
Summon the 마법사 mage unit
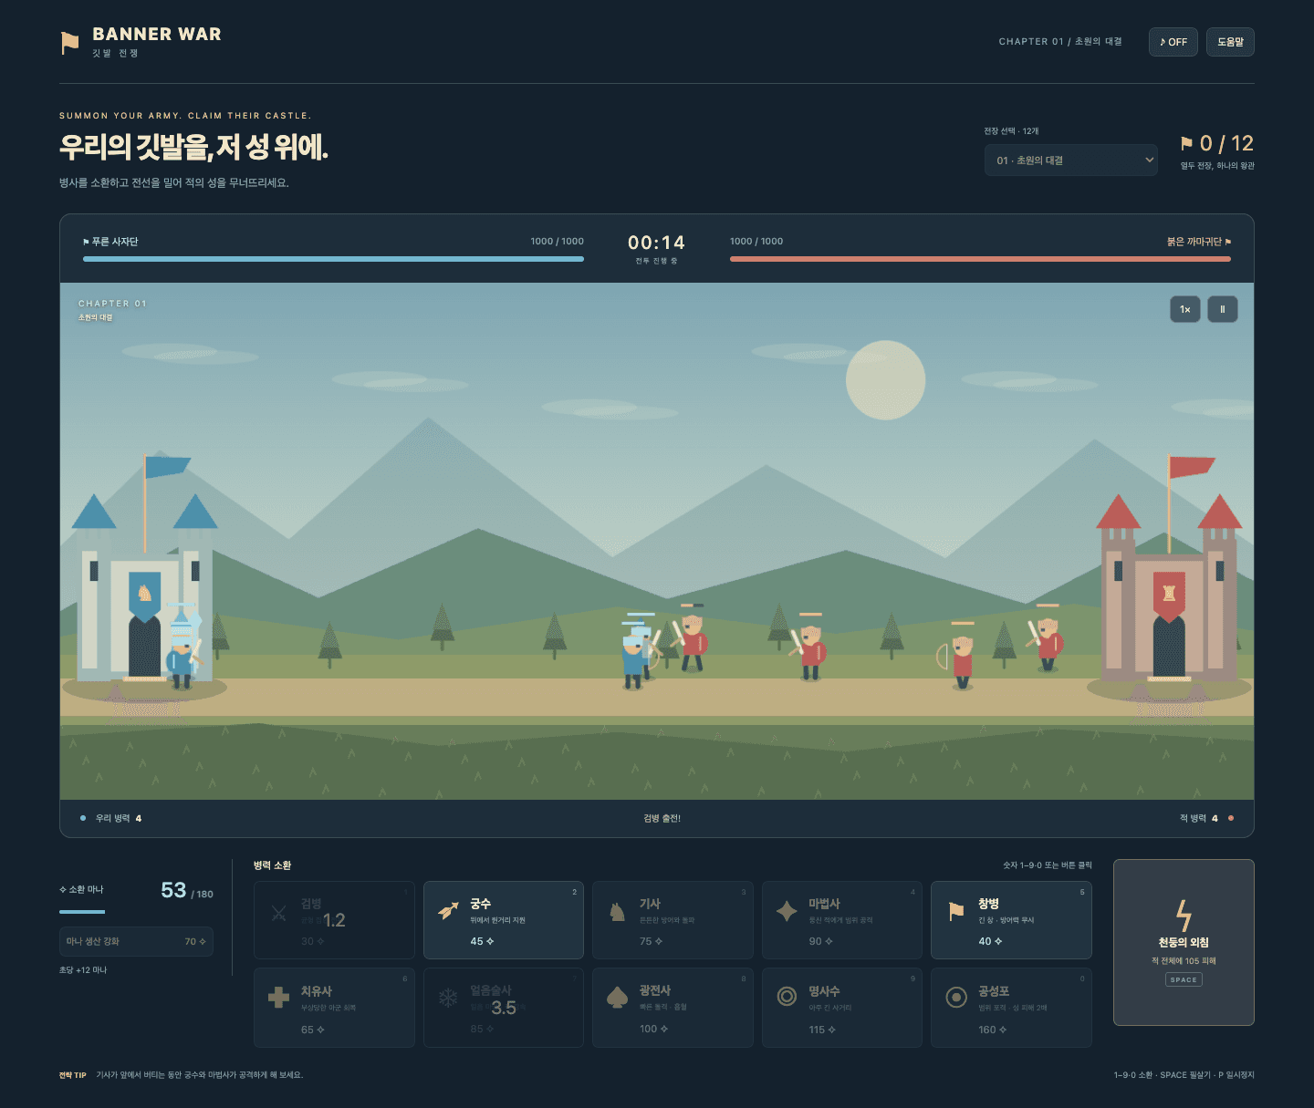842,920
